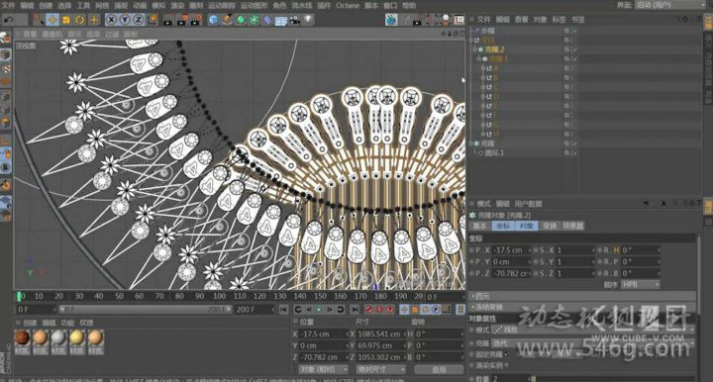The image size is (713, 382).
Task: Click the P.X field showing -17.5 cm
Action: click(x=511, y=250)
